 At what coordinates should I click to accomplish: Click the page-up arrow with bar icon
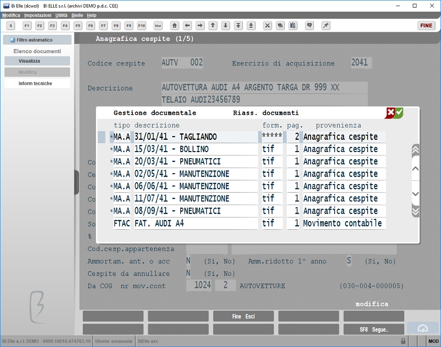coord(238,25)
